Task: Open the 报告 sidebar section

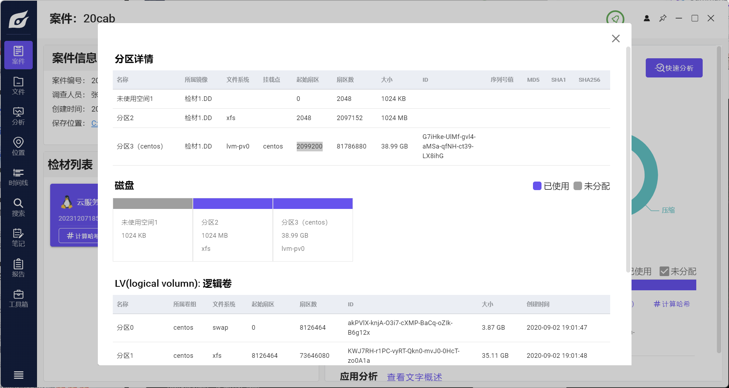Action: coord(19,268)
